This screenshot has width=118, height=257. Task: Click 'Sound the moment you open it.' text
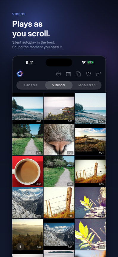coord(37,47)
